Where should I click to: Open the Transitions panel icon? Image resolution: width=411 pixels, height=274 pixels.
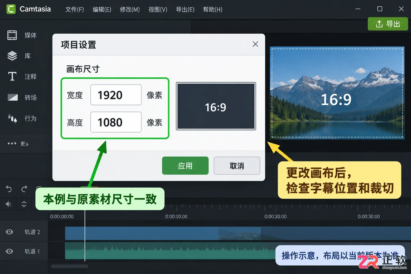coord(13,97)
